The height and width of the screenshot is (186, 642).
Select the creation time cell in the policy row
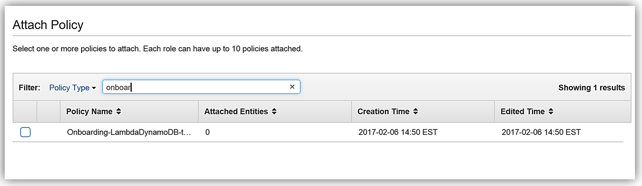398,133
